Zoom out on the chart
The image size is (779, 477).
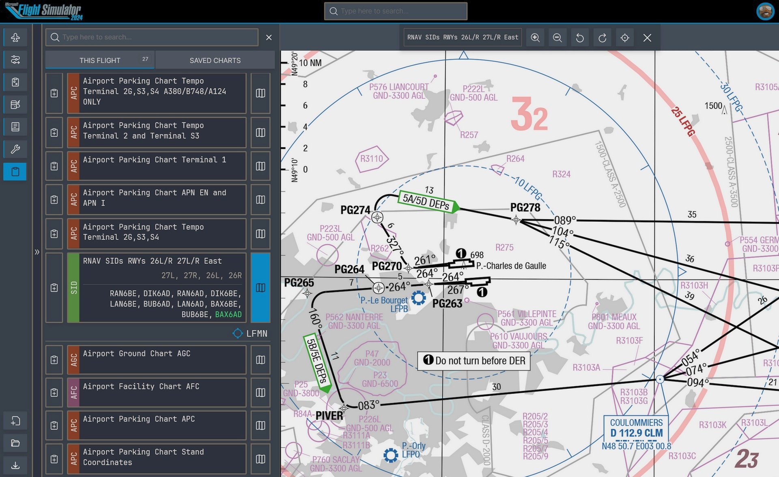click(x=557, y=38)
